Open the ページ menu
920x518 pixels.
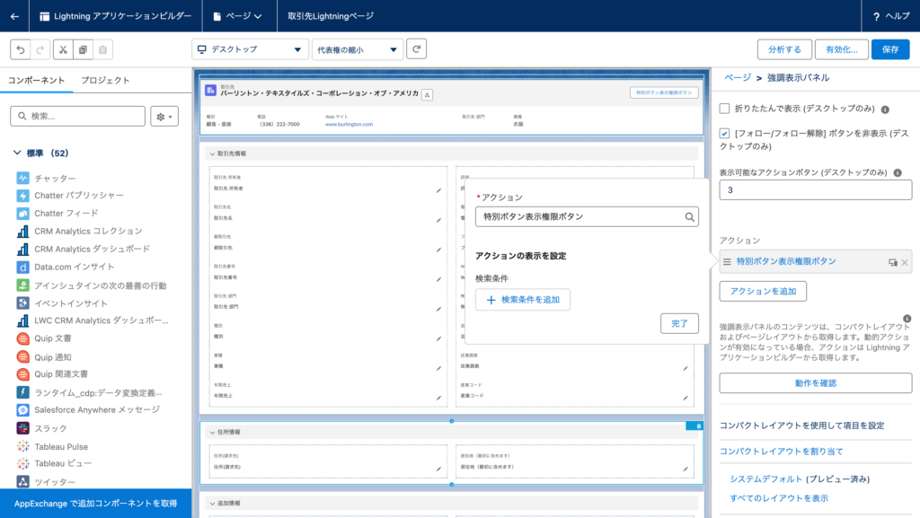click(239, 16)
